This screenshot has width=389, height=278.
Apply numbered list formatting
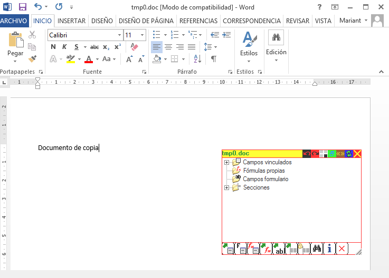[175, 35]
